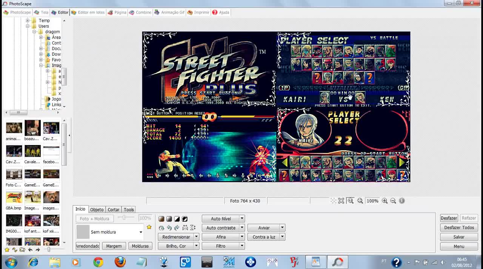Collapse the Users folder tree node
This screenshot has width=483, height=269.
pyautogui.click(x=28, y=26)
